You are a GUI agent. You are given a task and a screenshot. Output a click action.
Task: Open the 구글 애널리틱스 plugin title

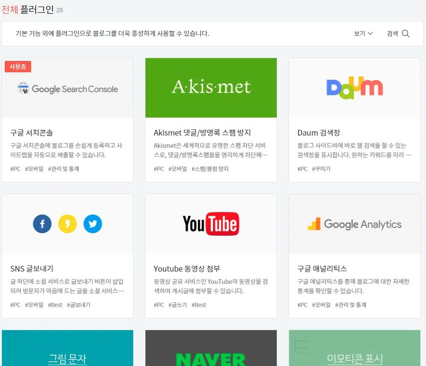[x=322, y=269]
